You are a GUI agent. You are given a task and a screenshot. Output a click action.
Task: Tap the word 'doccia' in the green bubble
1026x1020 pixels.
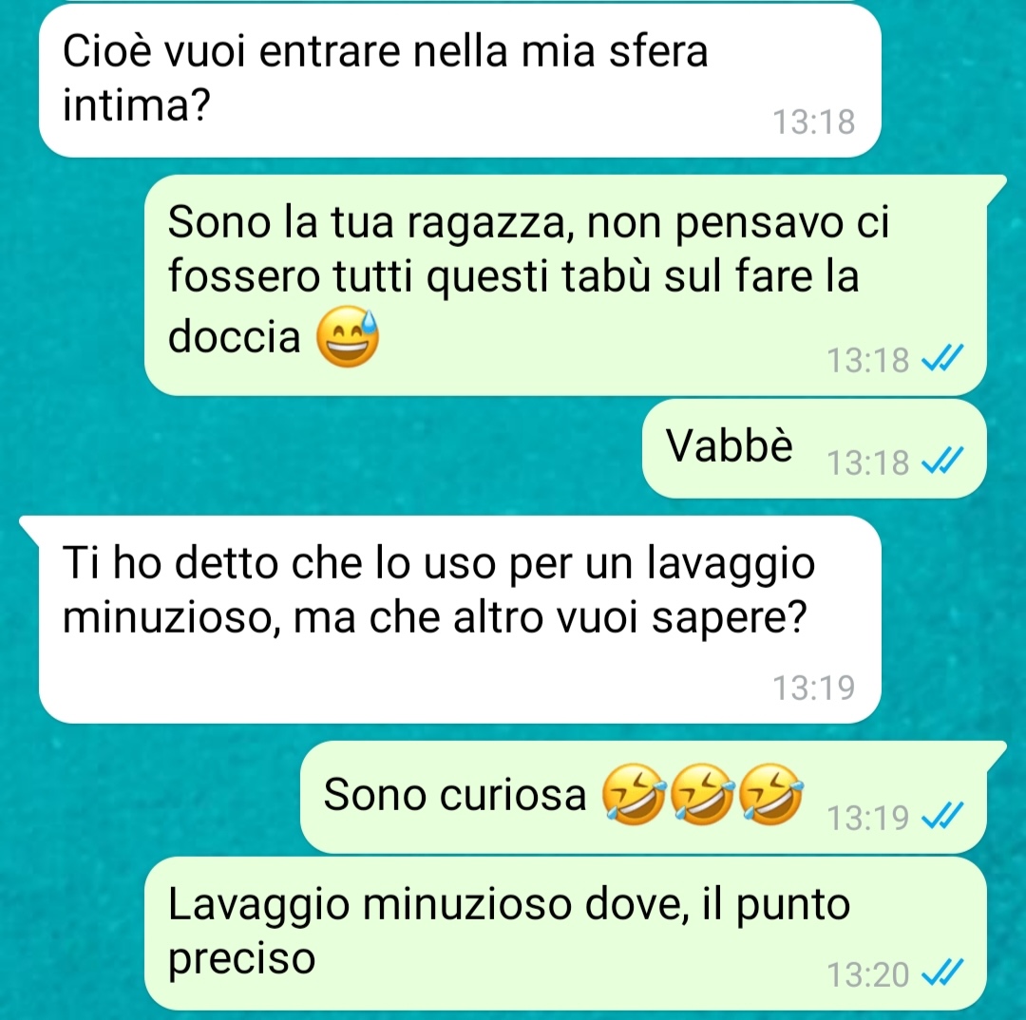pos(235,337)
